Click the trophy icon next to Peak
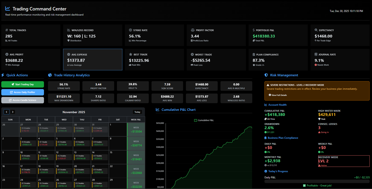This screenshot has width=372, height=189. point(319,119)
